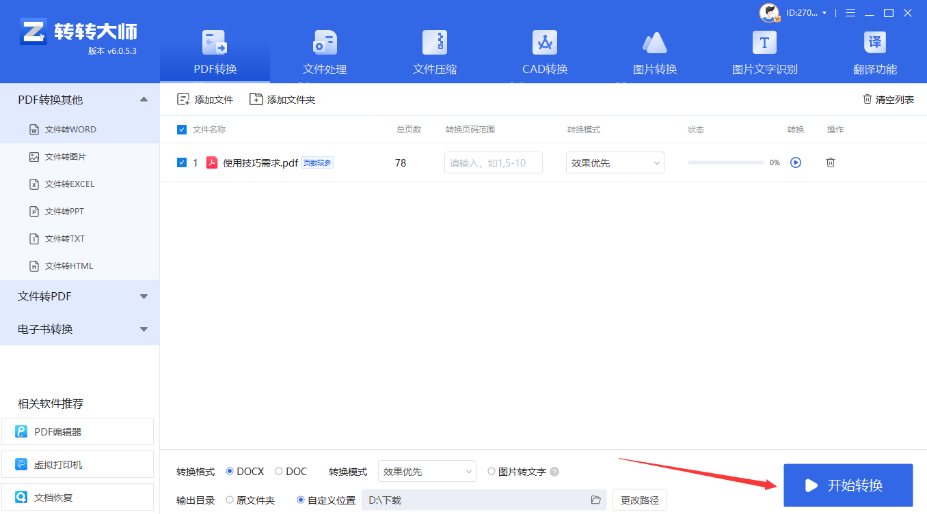927x514 pixels.
Task: Click the delete trash icon for 使用技巧需求.pdf
Action: pos(830,162)
